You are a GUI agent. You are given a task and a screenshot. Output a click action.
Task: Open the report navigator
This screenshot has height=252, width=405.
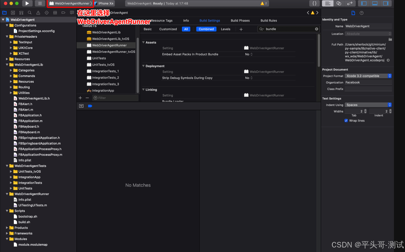coord(72,13)
